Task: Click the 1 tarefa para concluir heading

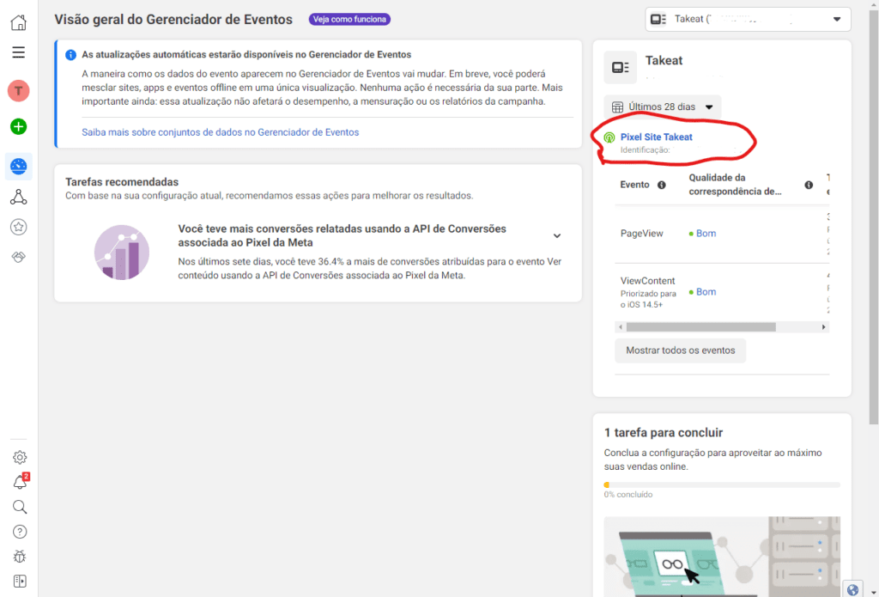Action: 664,433
